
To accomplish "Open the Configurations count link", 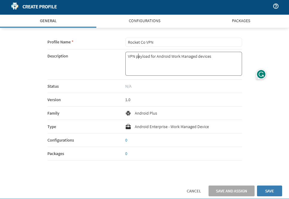I will coord(126,140).
